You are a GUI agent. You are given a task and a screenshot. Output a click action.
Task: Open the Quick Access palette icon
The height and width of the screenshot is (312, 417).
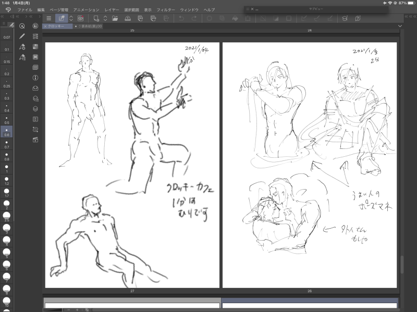[22, 26]
